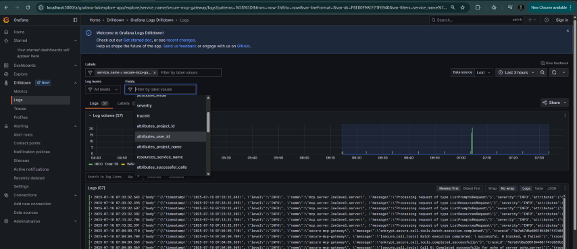Collapse the Log volume panel

point(90,115)
